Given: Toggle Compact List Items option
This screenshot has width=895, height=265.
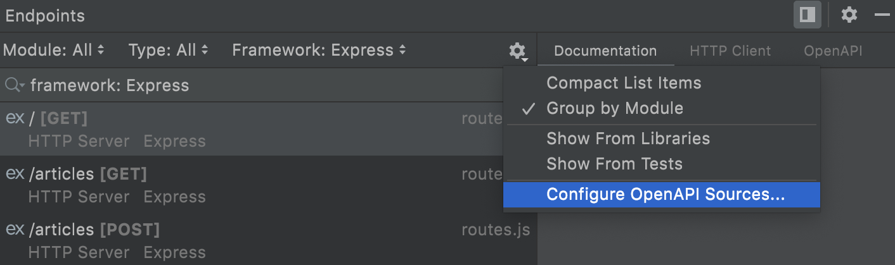Looking at the screenshot, I should [x=624, y=83].
